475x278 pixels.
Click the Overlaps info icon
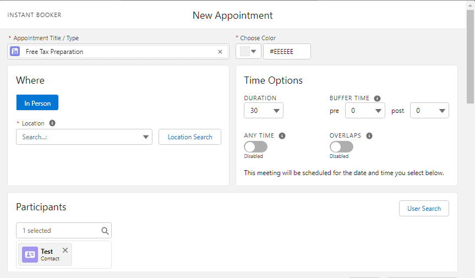click(x=369, y=135)
